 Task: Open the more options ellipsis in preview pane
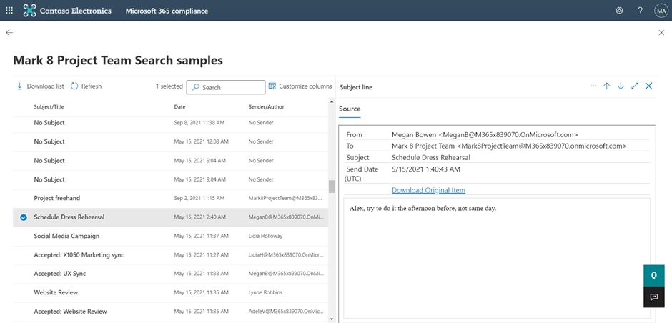(x=593, y=86)
